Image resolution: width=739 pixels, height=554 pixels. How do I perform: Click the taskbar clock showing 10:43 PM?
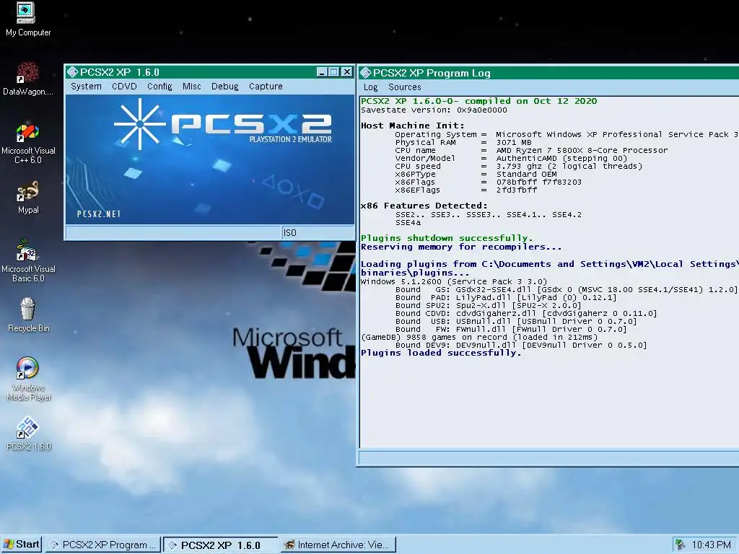click(x=711, y=545)
